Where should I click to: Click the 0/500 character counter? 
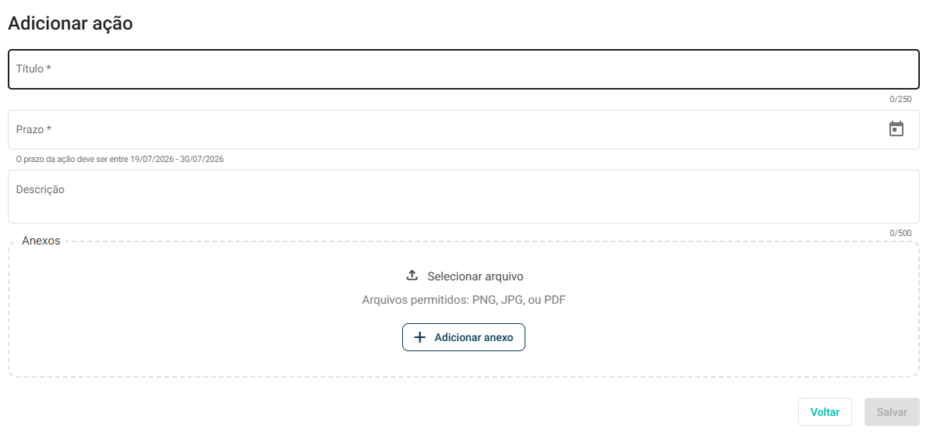tap(900, 234)
